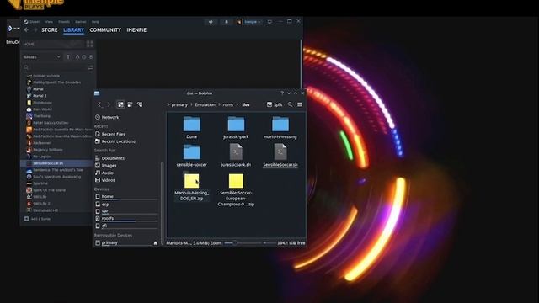Viewport: 539px width, 303px height.
Task: Expand the chevron before roms breadcrumb
Action: point(219,104)
